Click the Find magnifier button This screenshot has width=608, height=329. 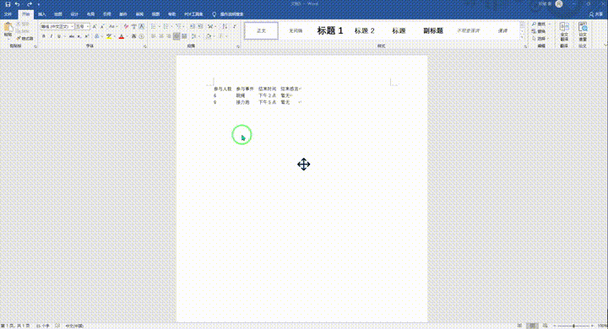(539, 24)
